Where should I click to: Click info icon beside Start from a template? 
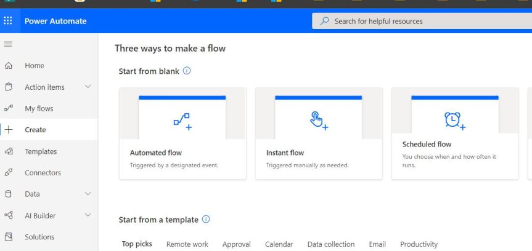click(x=206, y=220)
